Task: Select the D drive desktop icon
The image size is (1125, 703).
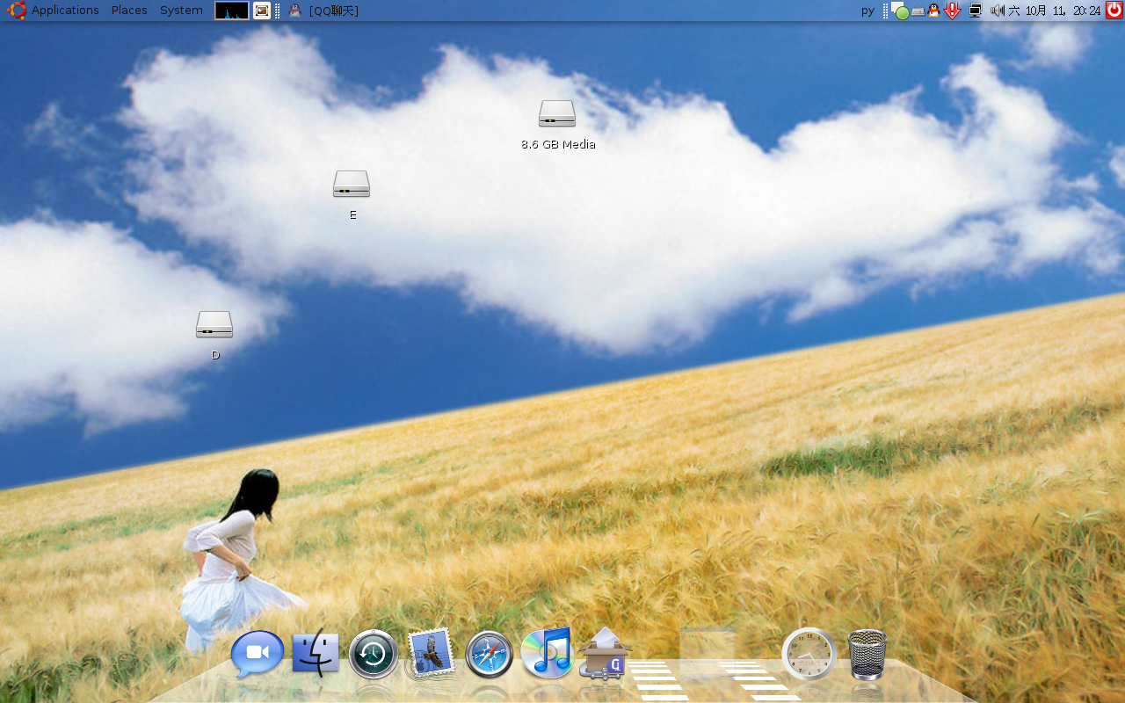Action: pos(214,324)
